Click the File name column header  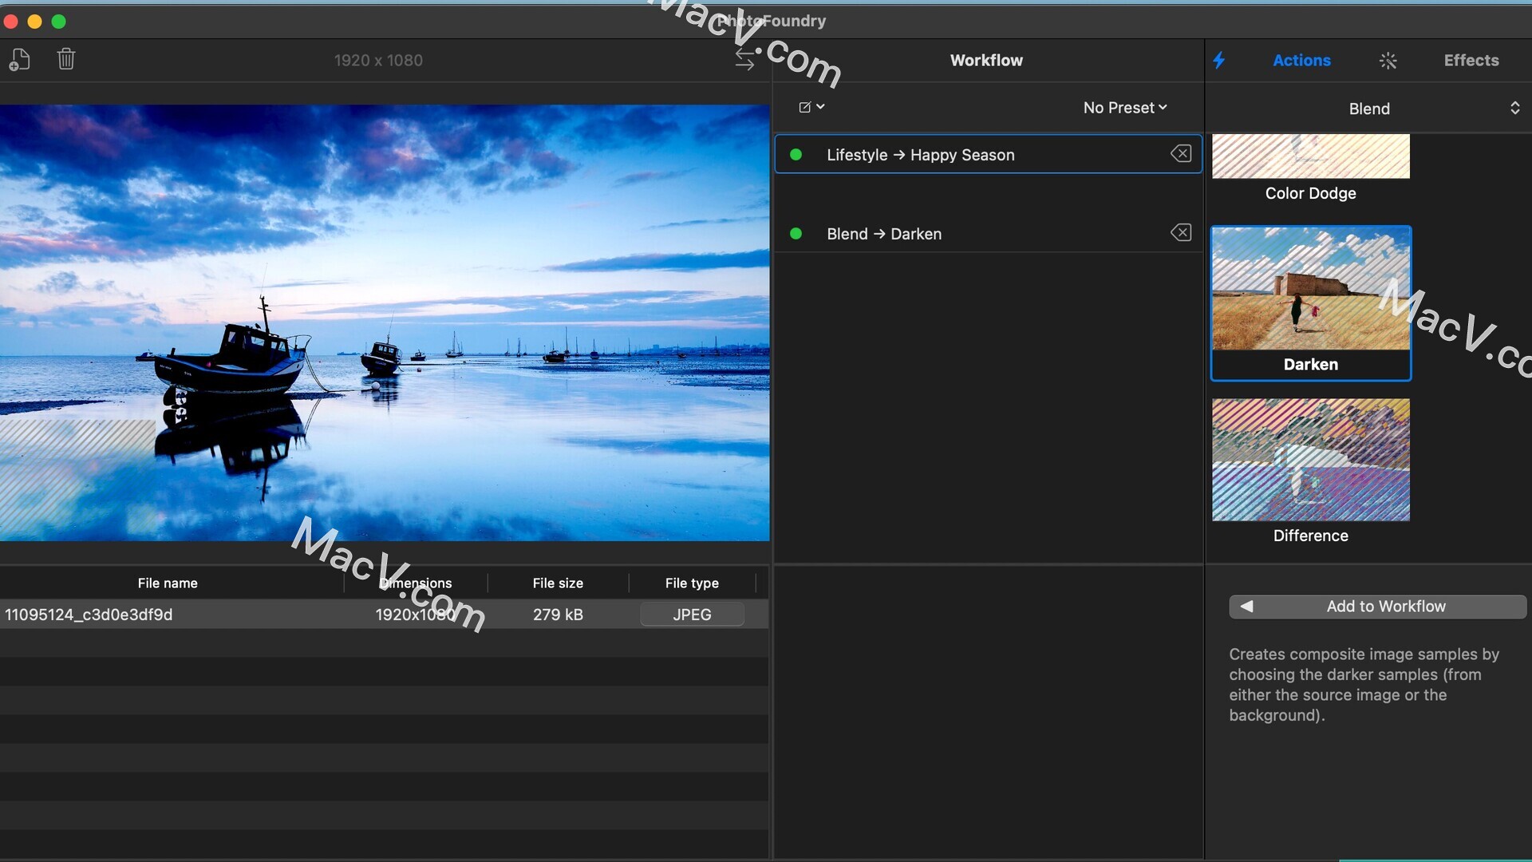pyautogui.click(x=168, y=583)
